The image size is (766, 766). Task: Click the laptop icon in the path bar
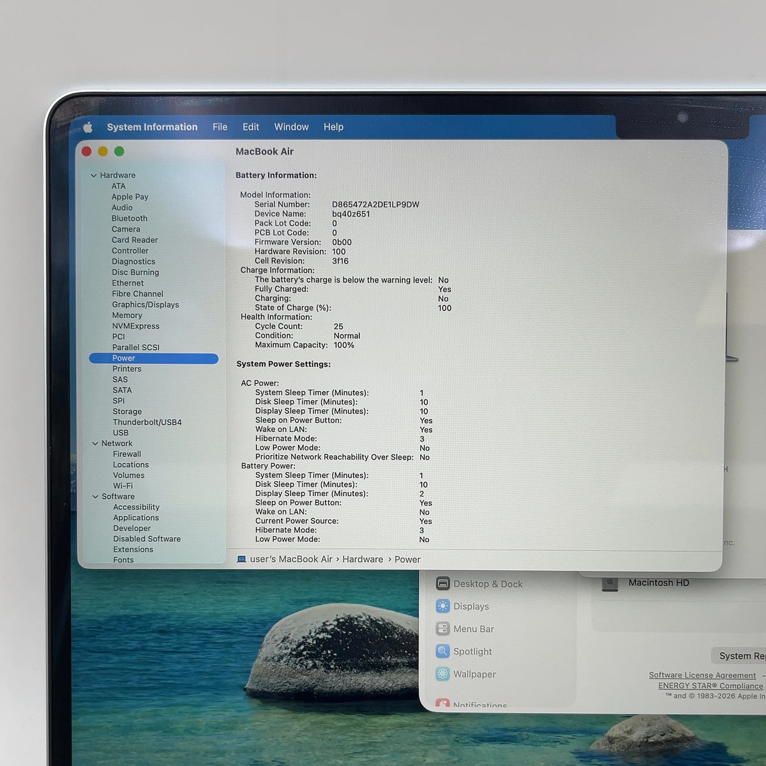tap(241, 559)
